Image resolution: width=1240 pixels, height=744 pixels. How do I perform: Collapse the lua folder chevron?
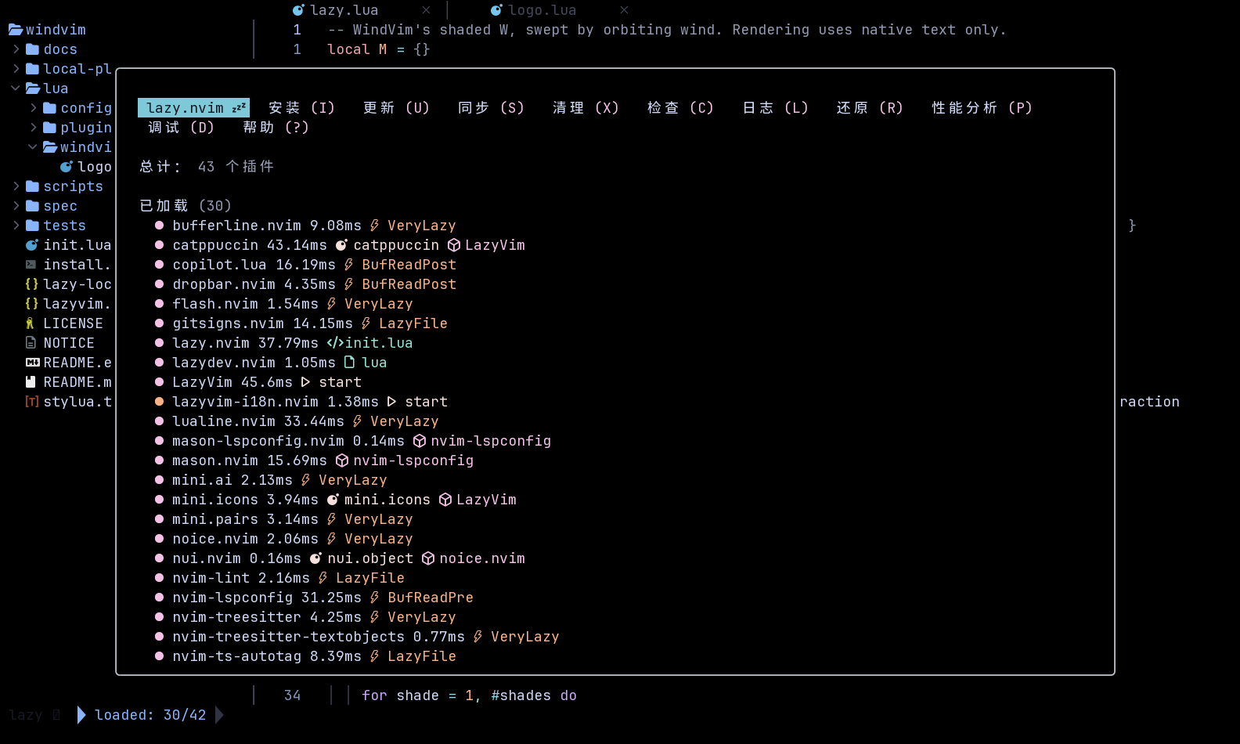[16, 88]
